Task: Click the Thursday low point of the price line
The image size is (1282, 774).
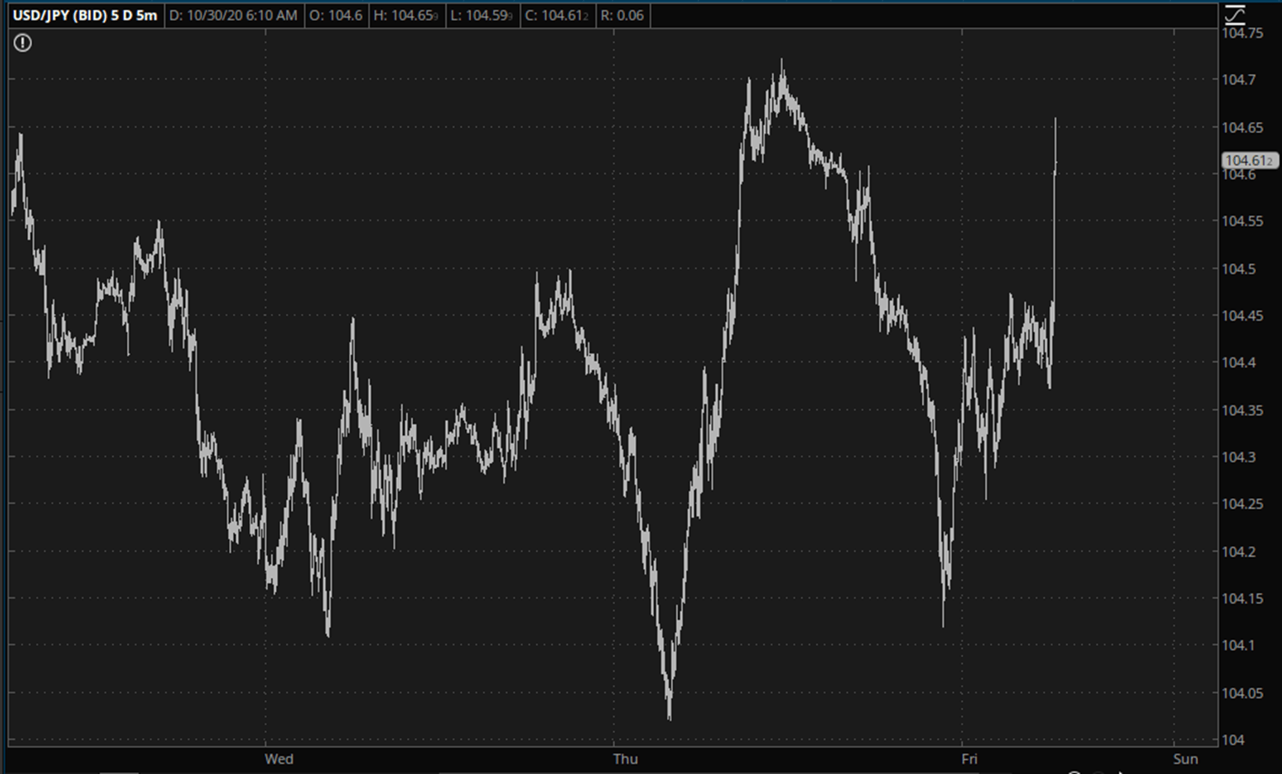Action: click(x=670, y=717)
